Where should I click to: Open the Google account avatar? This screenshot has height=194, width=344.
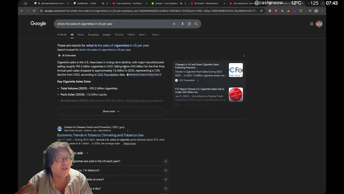tap(319, 24)
